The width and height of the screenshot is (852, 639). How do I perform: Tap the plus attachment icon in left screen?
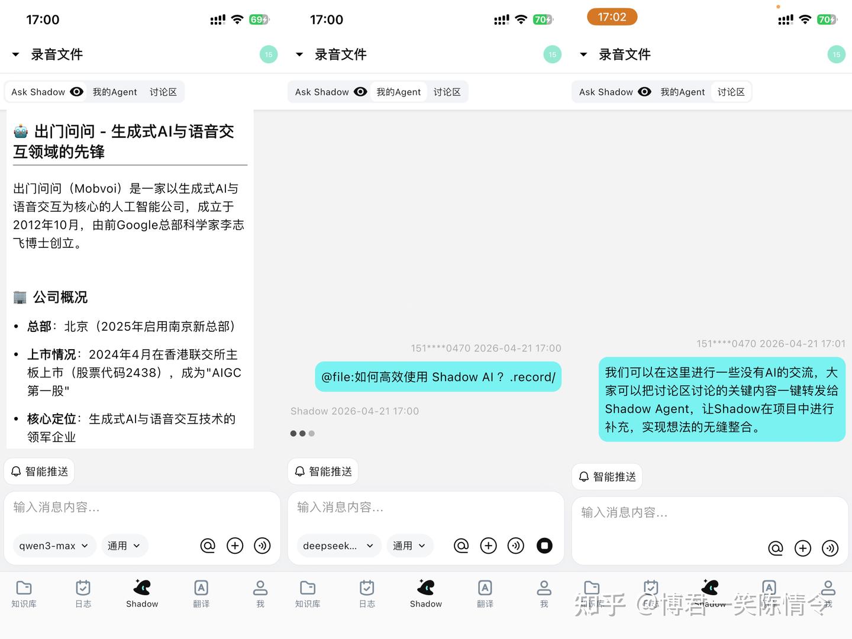tap(235, 546)
